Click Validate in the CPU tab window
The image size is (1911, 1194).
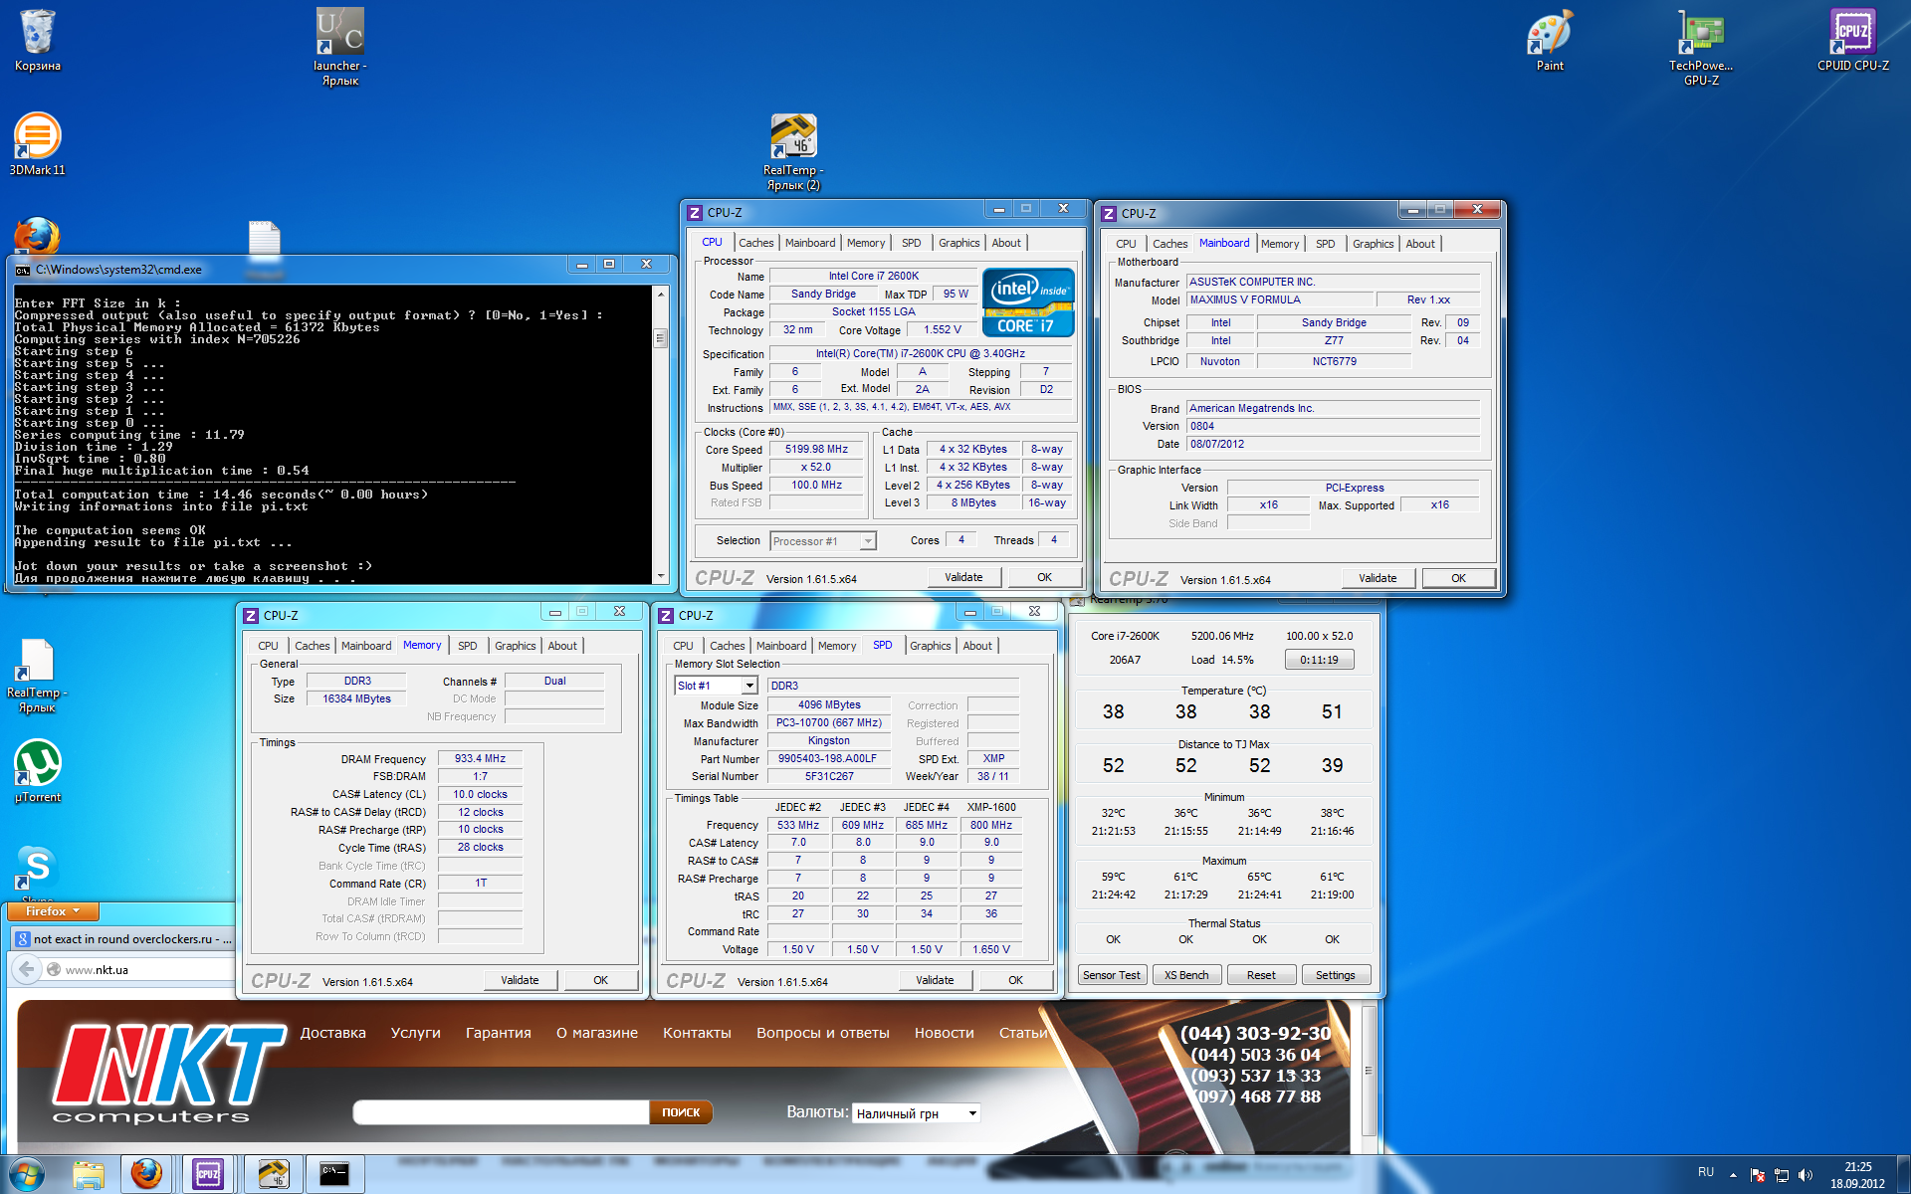(963, 577)
